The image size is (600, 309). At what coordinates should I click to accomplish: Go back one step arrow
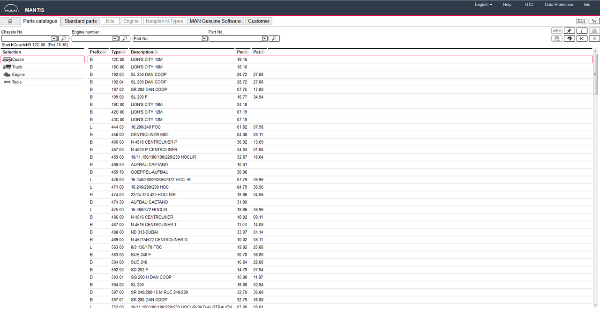pyautogui.click(x=593, y=38)
